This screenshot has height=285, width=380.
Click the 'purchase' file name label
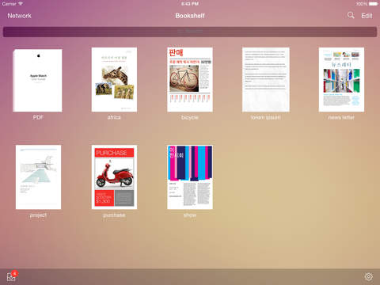tap(114, 215)
